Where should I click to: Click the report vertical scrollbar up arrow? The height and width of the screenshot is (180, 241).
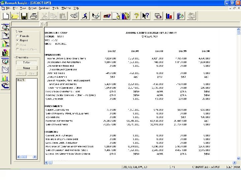238,29
